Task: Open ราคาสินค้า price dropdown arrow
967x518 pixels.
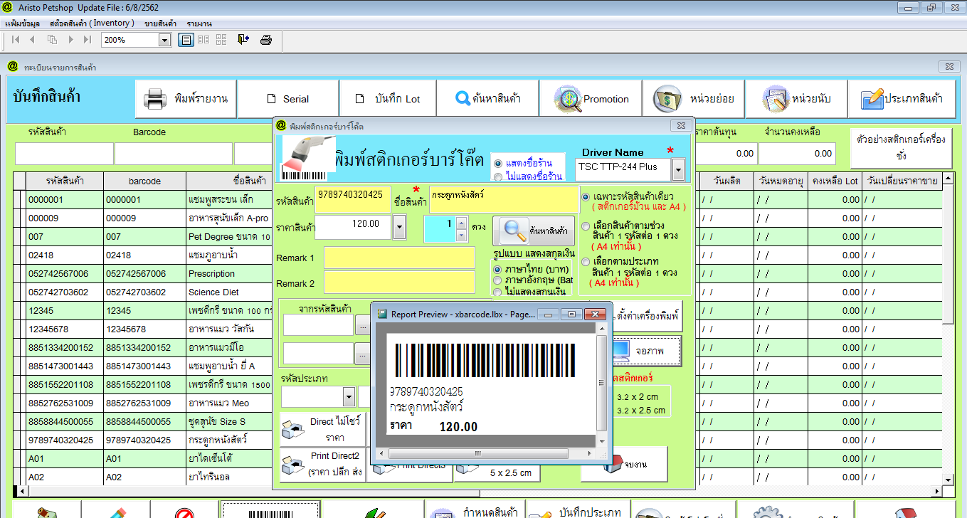Action: 399,228
